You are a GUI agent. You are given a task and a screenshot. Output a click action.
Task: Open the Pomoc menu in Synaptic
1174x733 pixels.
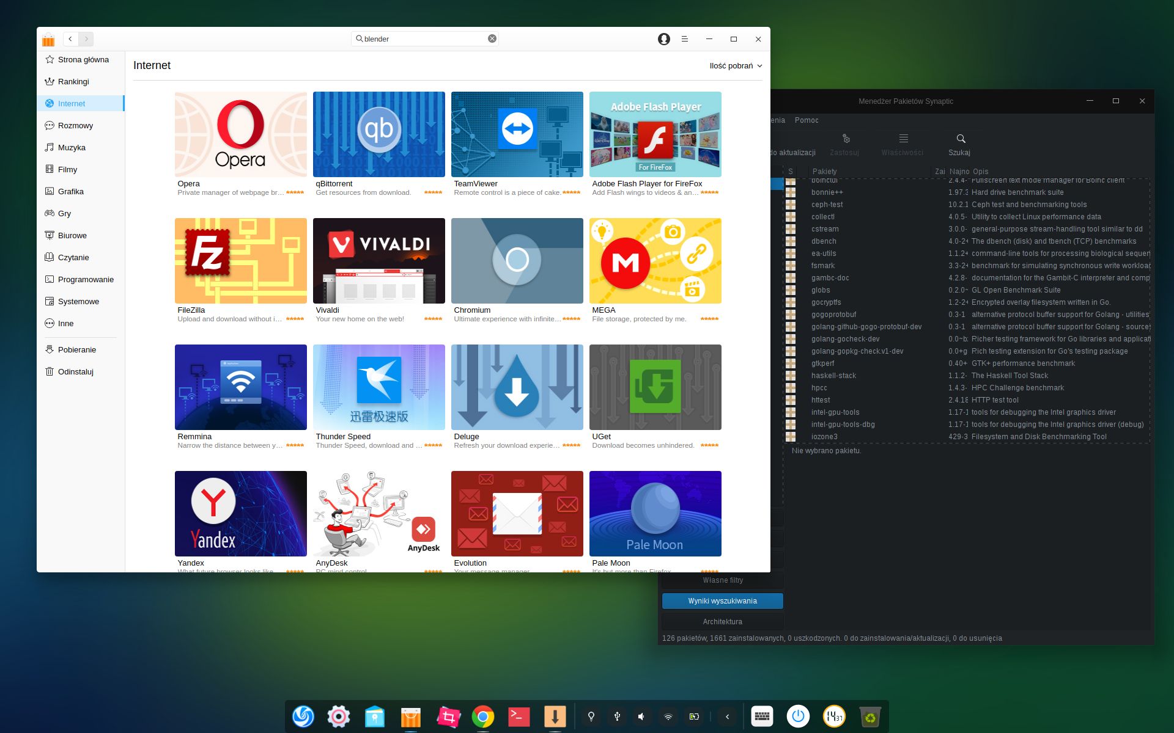click(806, 120)
